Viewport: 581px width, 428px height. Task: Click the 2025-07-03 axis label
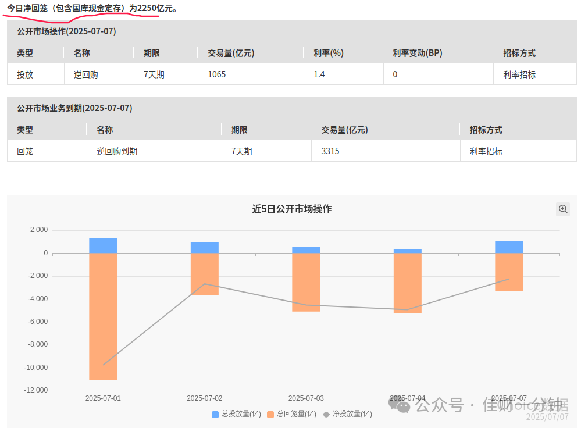click(306, 398)
